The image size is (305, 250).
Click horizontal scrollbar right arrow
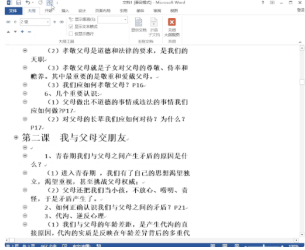(x=296, y=240)
